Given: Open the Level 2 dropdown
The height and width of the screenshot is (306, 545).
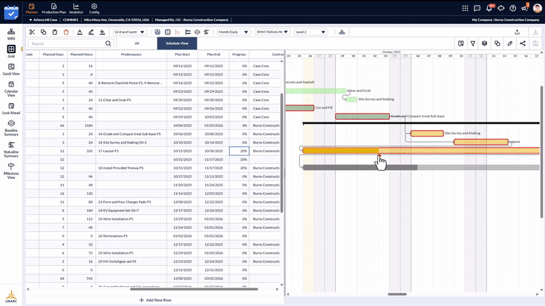Looking at the screenshot, I should coord(309,32).
